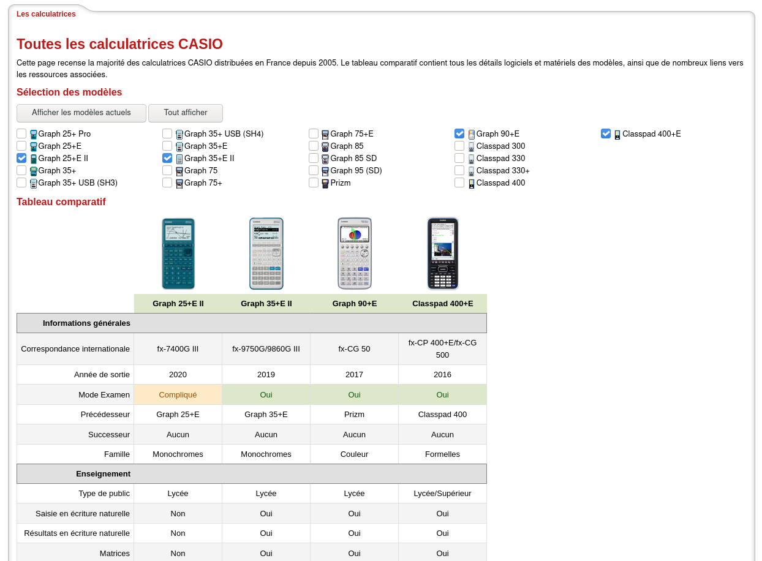Viewport: 762px width, 561px height.
Task: Click the Graph 90+E calculator photo
Action: click(355, 254)
